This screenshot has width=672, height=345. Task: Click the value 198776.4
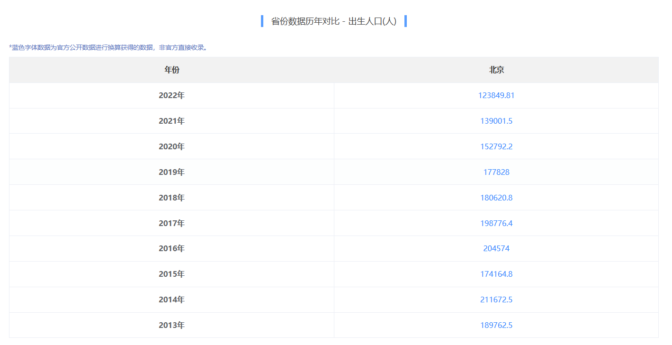tap(496, 223)
